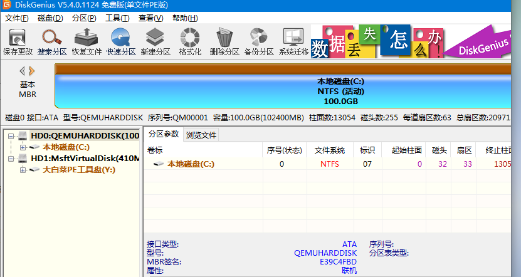Click the 保存更改 (Save Changes) toolbar icon

[x=18, y=42]
